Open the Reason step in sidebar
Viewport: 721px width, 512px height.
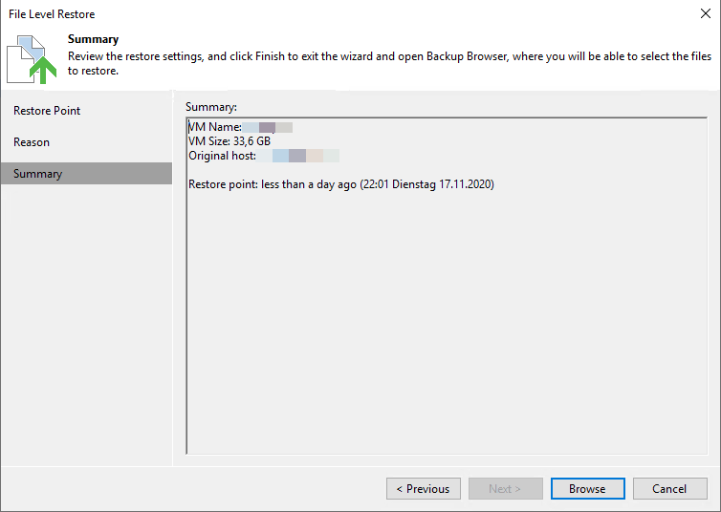32,142
